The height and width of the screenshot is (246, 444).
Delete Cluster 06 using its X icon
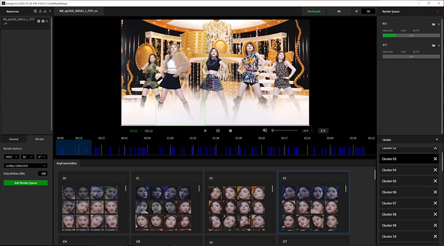(435, 192)
